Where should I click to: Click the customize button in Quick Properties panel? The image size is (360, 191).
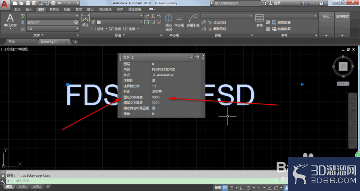click(x=197, y=57)
